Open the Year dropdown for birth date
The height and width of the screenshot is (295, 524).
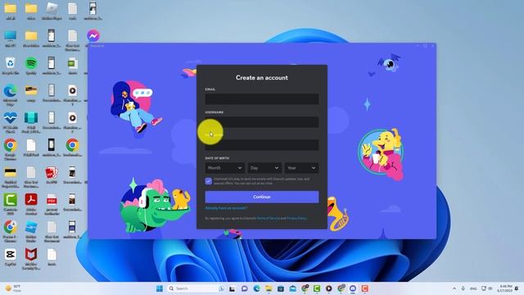click(301, 168)
